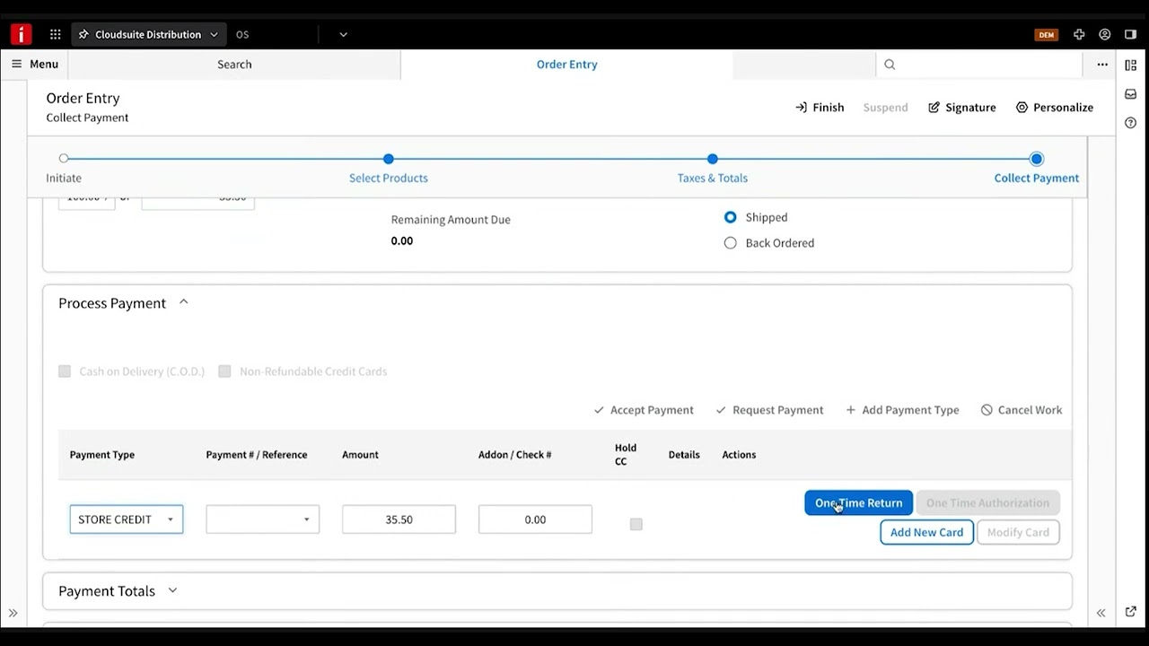
Task: Click the Signature button
Action: coord(961,107)
